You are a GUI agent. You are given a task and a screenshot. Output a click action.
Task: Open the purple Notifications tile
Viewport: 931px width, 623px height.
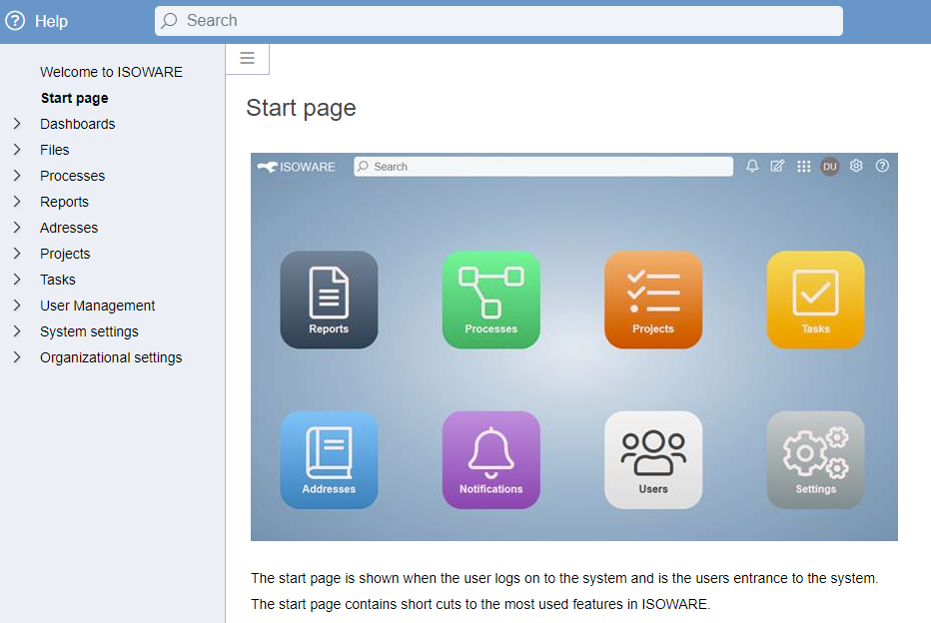click(x=491, y=460)
